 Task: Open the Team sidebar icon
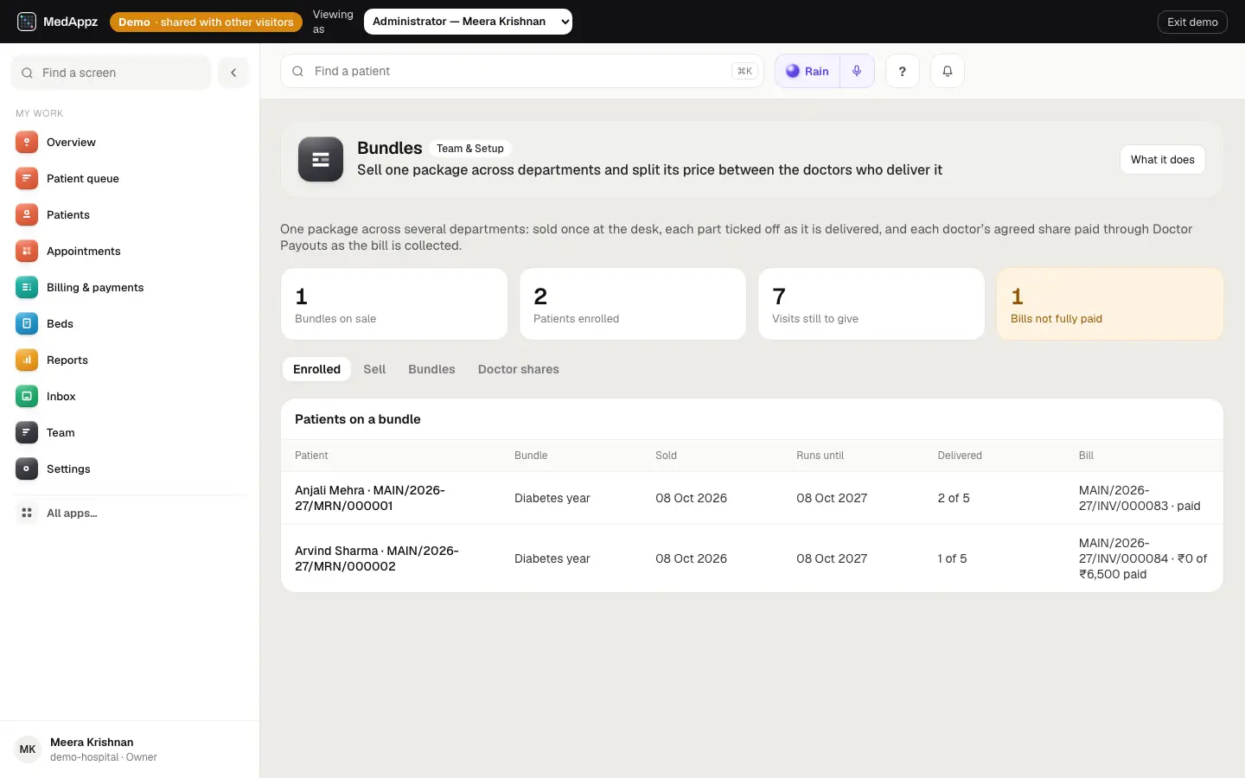27,432
